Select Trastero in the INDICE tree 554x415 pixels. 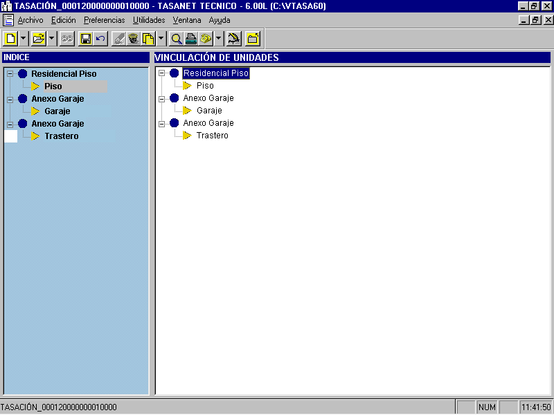pyautogui.click(x=62, y=136)
